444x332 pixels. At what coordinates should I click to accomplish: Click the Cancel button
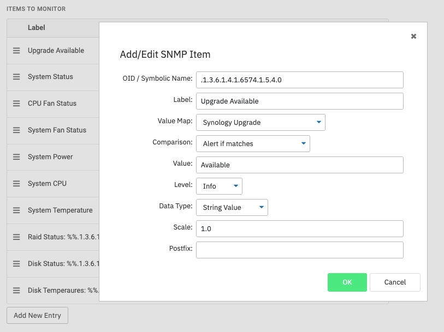[395, 282]
